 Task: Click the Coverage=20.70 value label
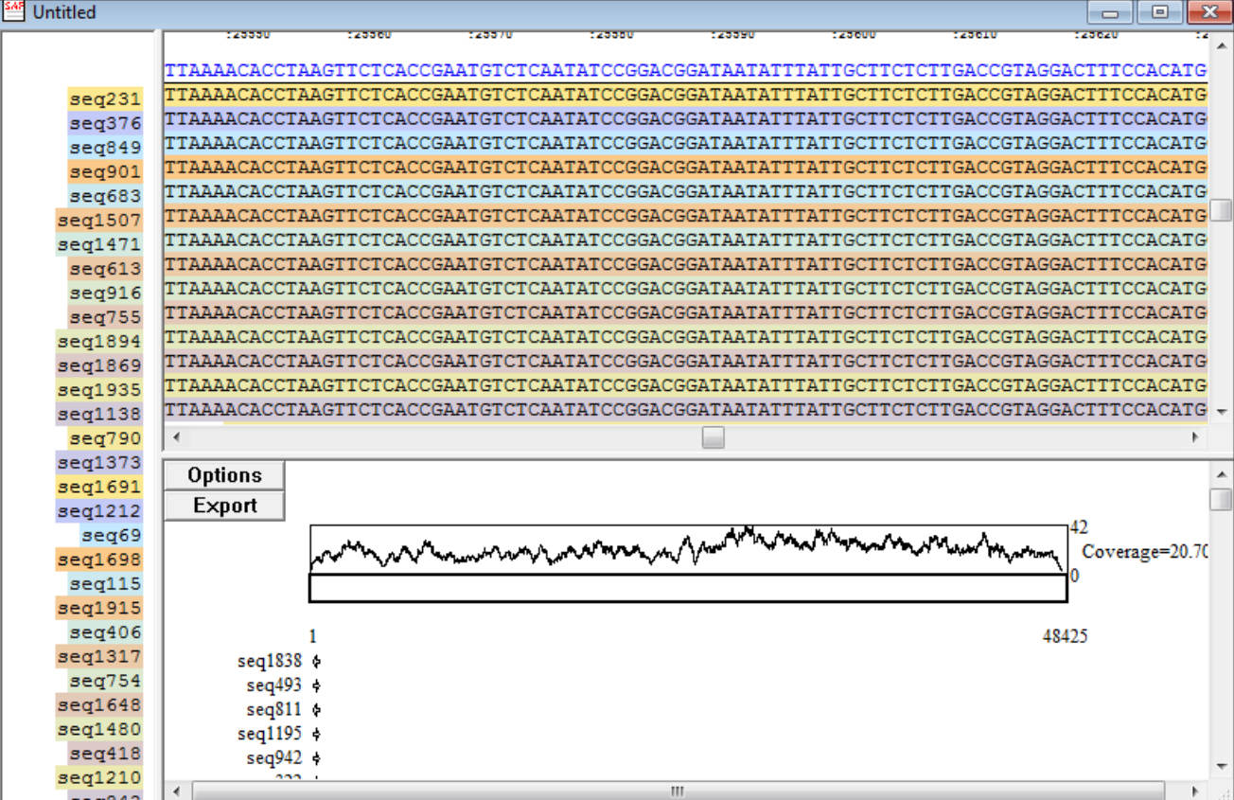click(x=1145, y=552)
